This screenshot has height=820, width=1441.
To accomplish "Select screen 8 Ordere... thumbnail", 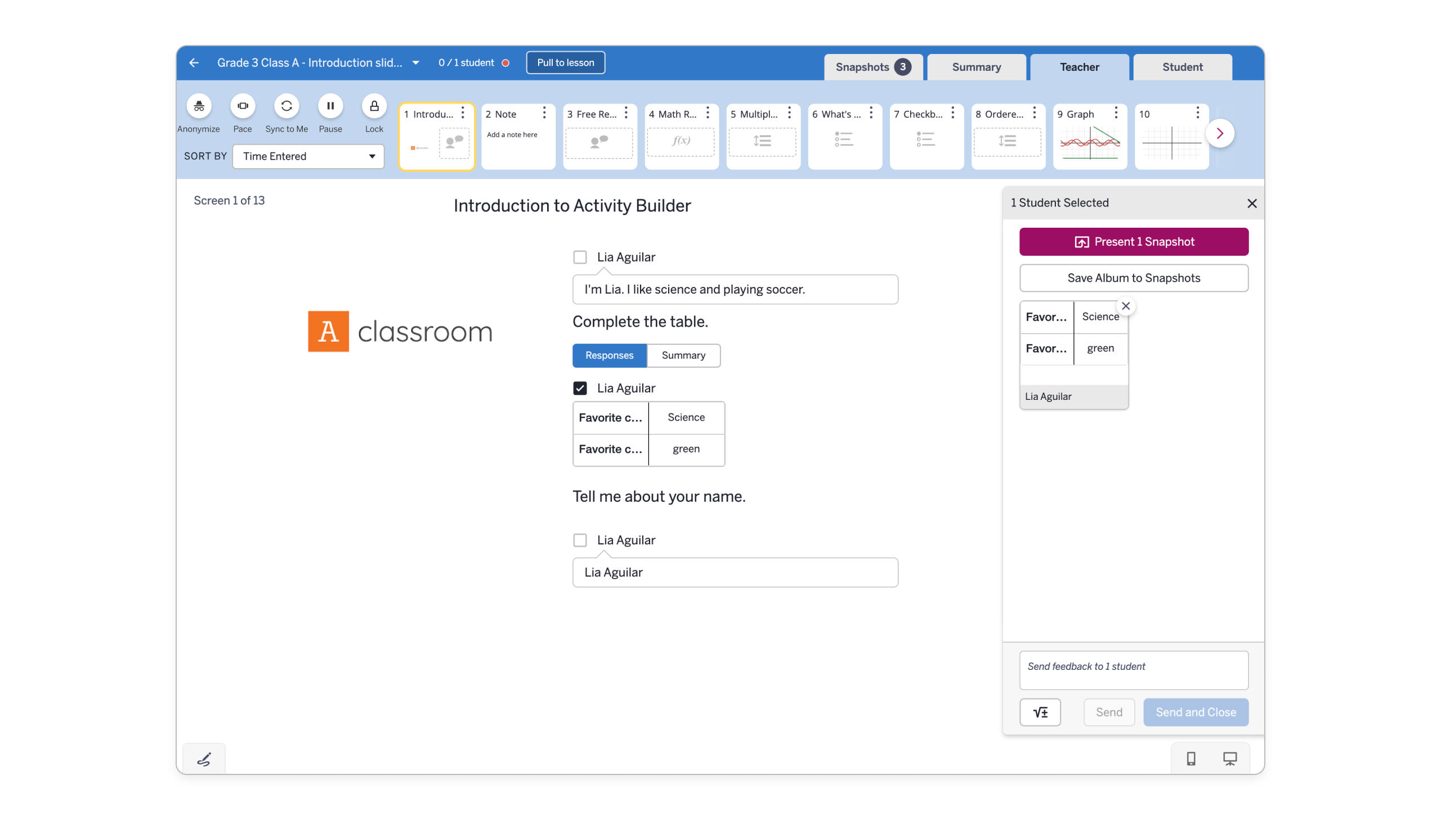I will point(1008,136).
